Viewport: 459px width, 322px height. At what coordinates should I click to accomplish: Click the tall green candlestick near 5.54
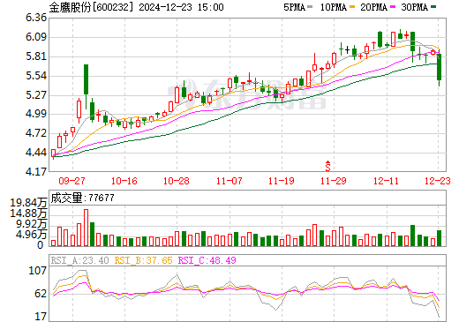pos(86,79)
